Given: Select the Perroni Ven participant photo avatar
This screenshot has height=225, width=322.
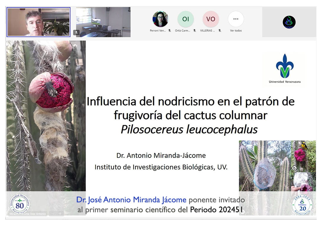Looking at the screenshot, I should 160,19.
